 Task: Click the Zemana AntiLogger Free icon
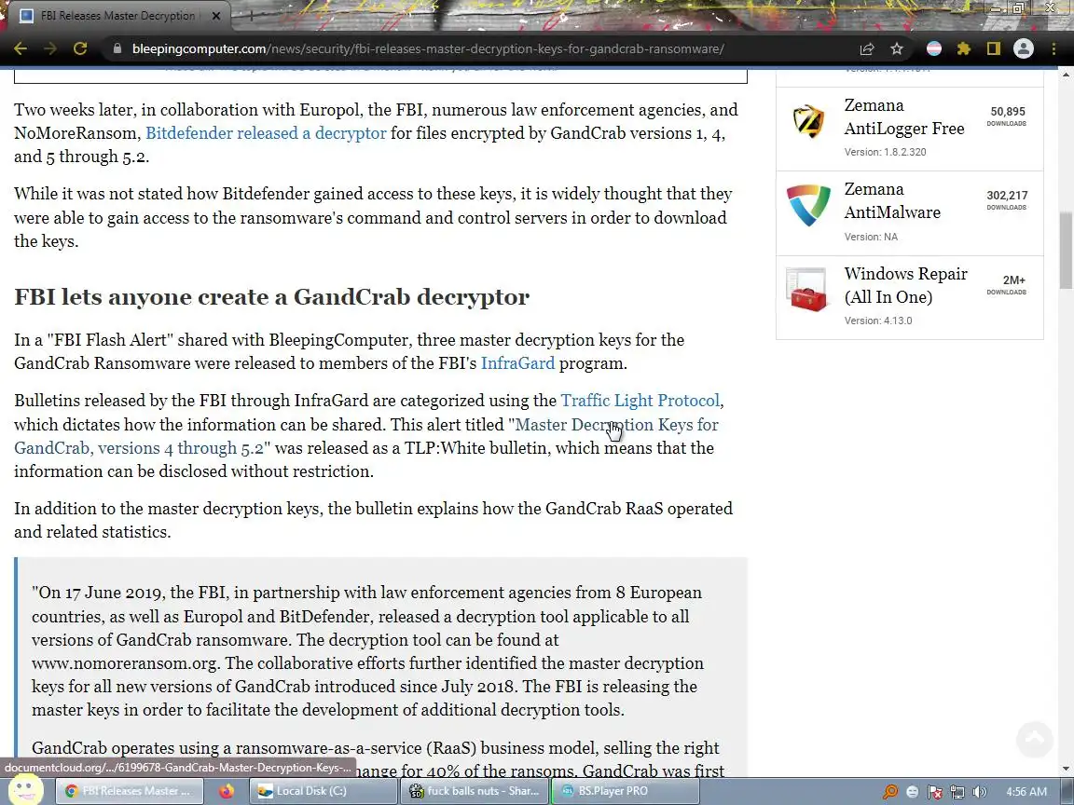coord(808,122)
